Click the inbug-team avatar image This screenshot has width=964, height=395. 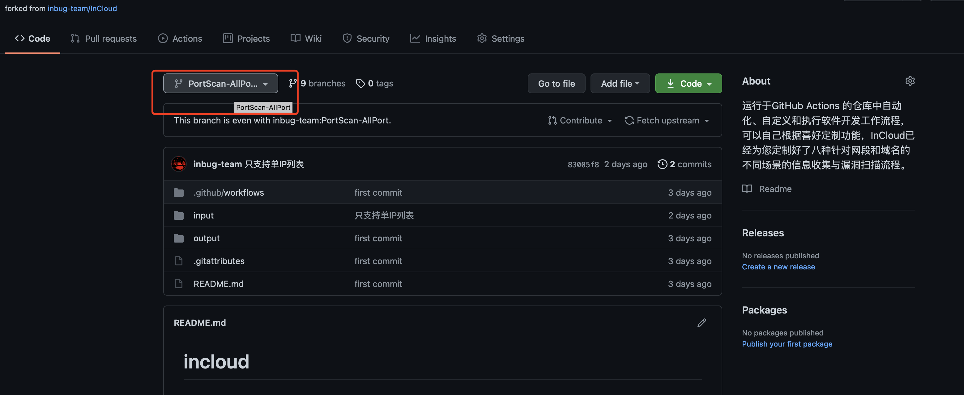coord(179,164)
